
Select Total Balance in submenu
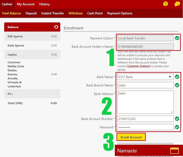[12, 13]
